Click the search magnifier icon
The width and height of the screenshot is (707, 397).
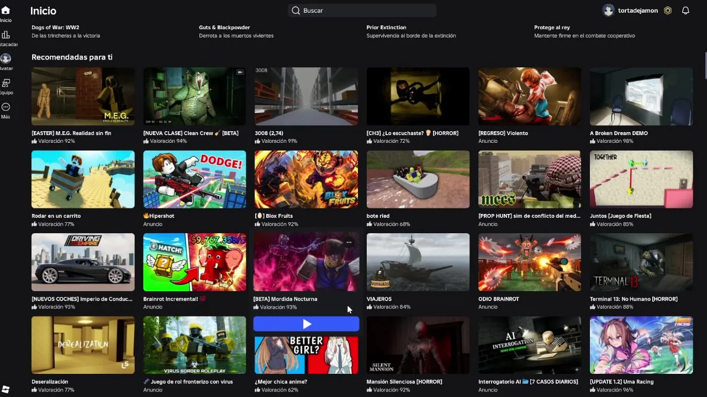pos(296,10)
